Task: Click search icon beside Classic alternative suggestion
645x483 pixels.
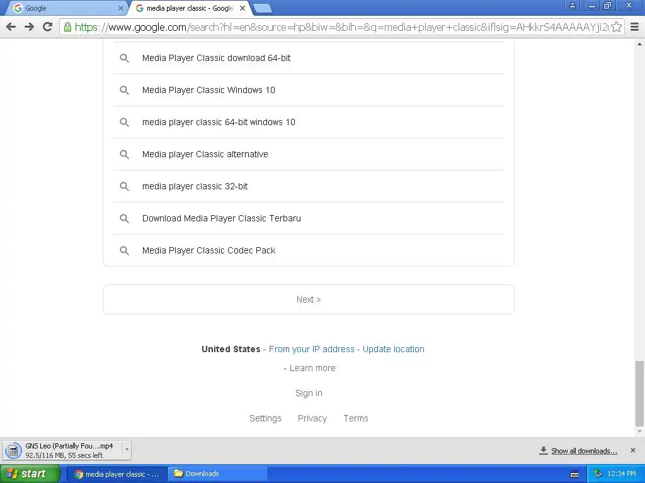Action: tap(124, 155)
